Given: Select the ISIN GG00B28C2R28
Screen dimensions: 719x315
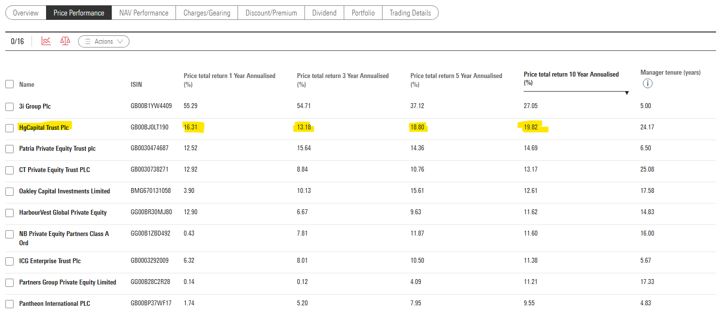Looking at the screenshot, I should [x=151, y=282].
